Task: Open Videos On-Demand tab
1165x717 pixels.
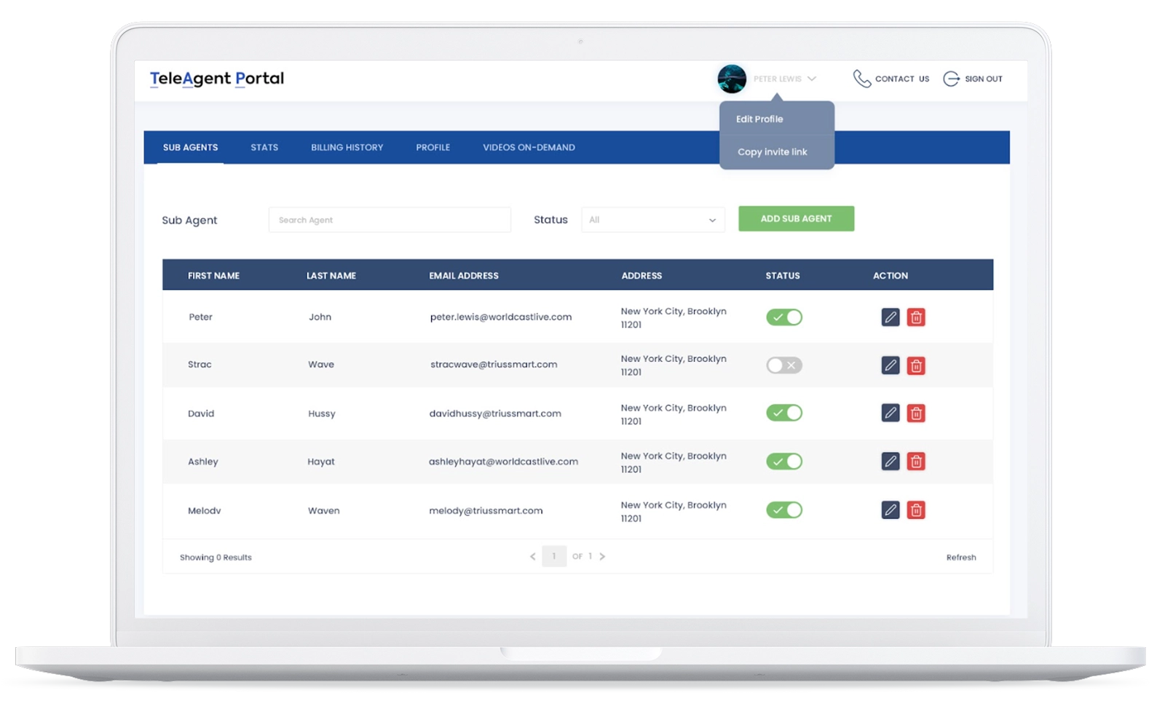Action: point(529,147)
